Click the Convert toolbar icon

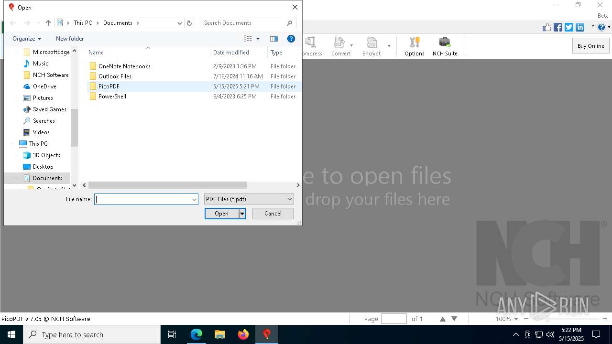pos(340,46)
